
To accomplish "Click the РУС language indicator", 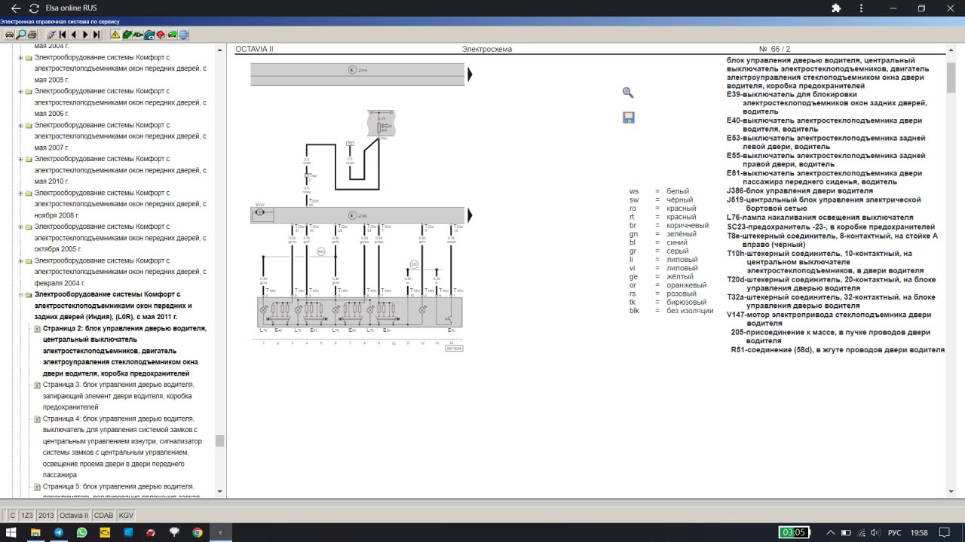I will click(894, 532).
